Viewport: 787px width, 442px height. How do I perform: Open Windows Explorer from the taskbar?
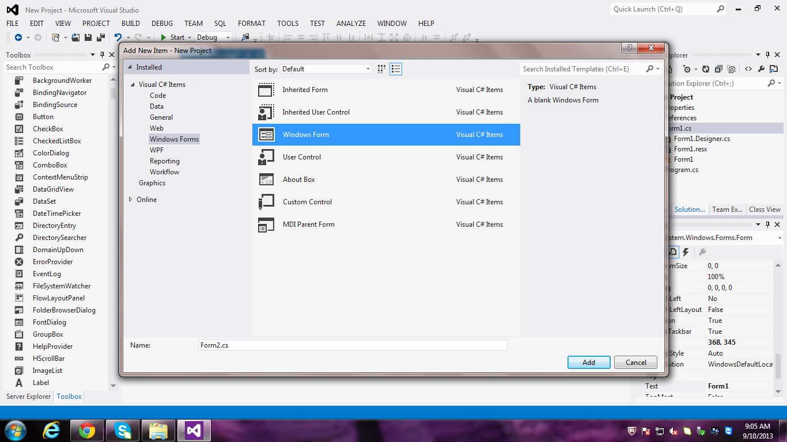[x=158, y=430]
